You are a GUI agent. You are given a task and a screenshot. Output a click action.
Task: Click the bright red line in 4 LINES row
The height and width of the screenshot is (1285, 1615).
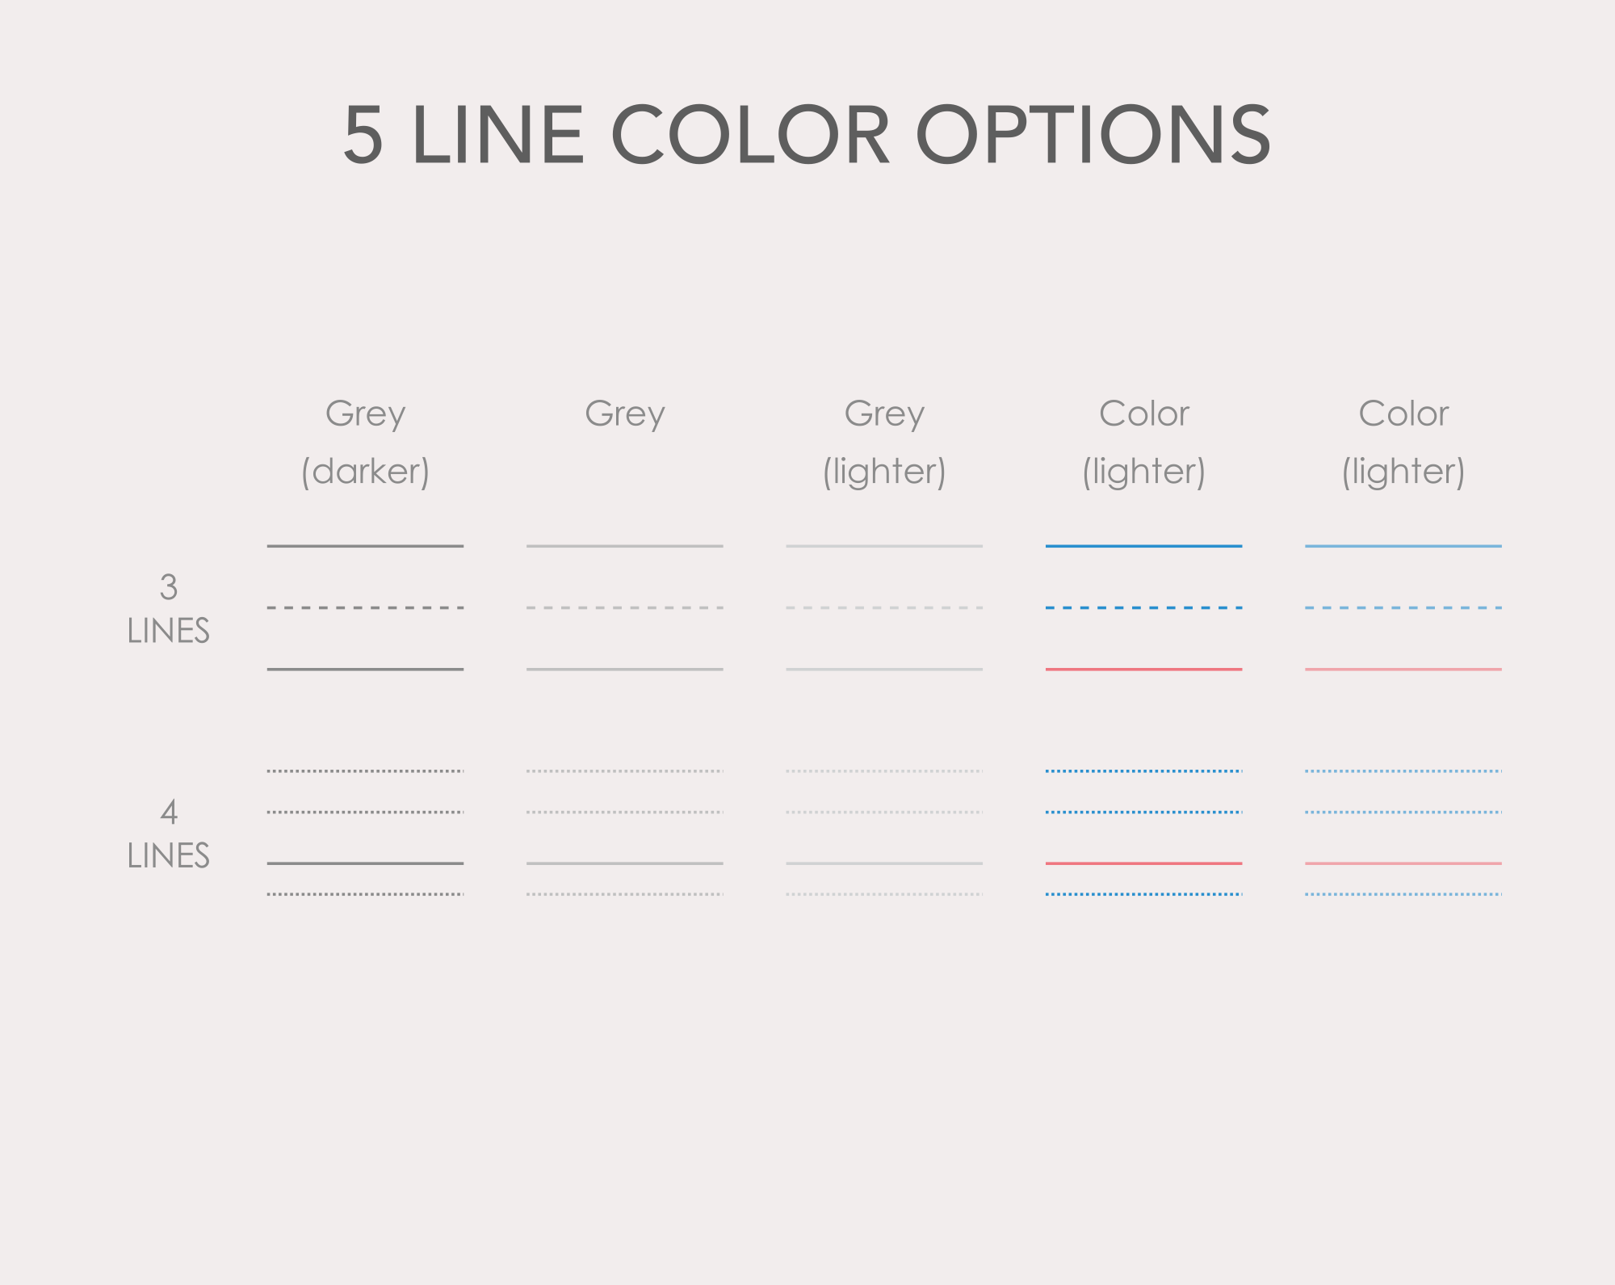(x=1143, y=863)
